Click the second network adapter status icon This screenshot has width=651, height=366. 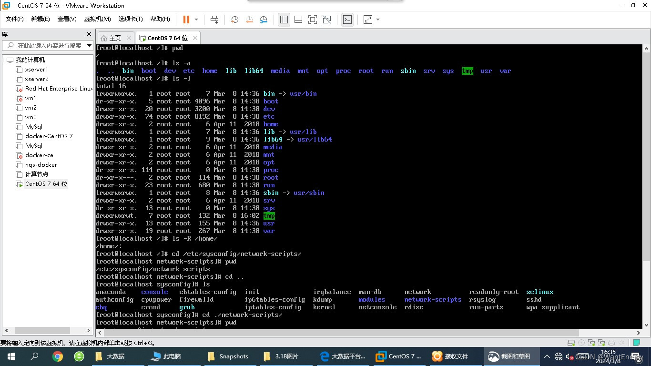coord(601,343)
